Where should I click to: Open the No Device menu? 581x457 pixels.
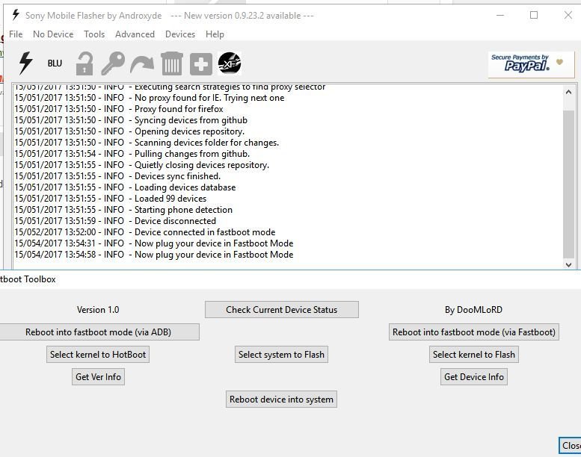click(x=53, y=34)
